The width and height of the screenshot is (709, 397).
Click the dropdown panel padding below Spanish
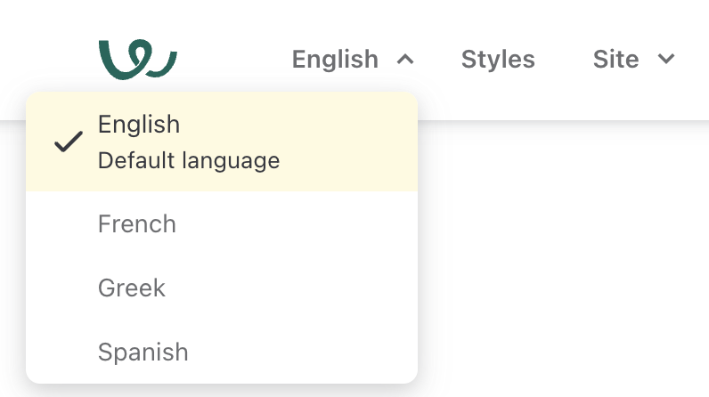[223, 377]
